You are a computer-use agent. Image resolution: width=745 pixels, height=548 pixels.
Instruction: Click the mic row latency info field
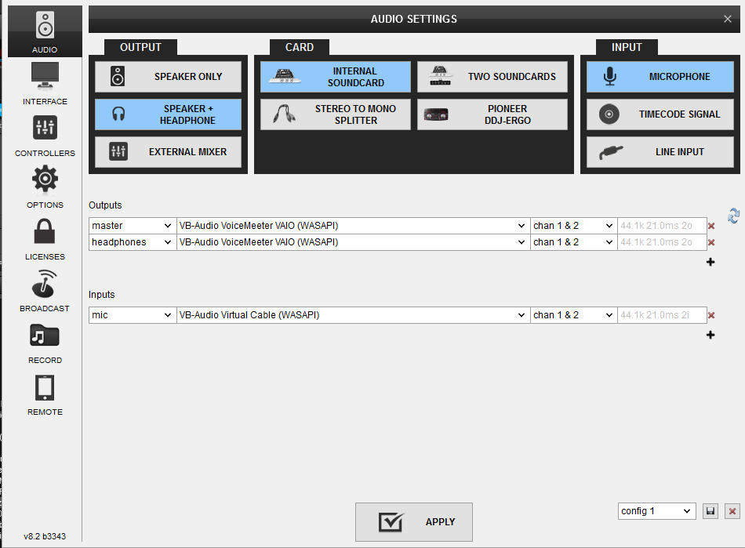pyautogui.click(x=661, y=315)
